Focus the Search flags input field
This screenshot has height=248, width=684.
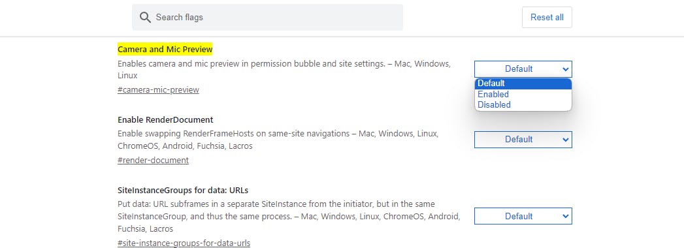coord(267,18)
